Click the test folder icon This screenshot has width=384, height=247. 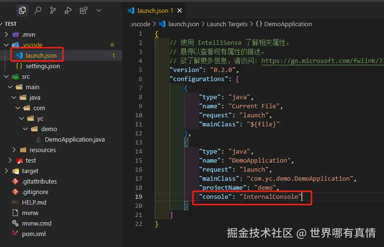20,160
